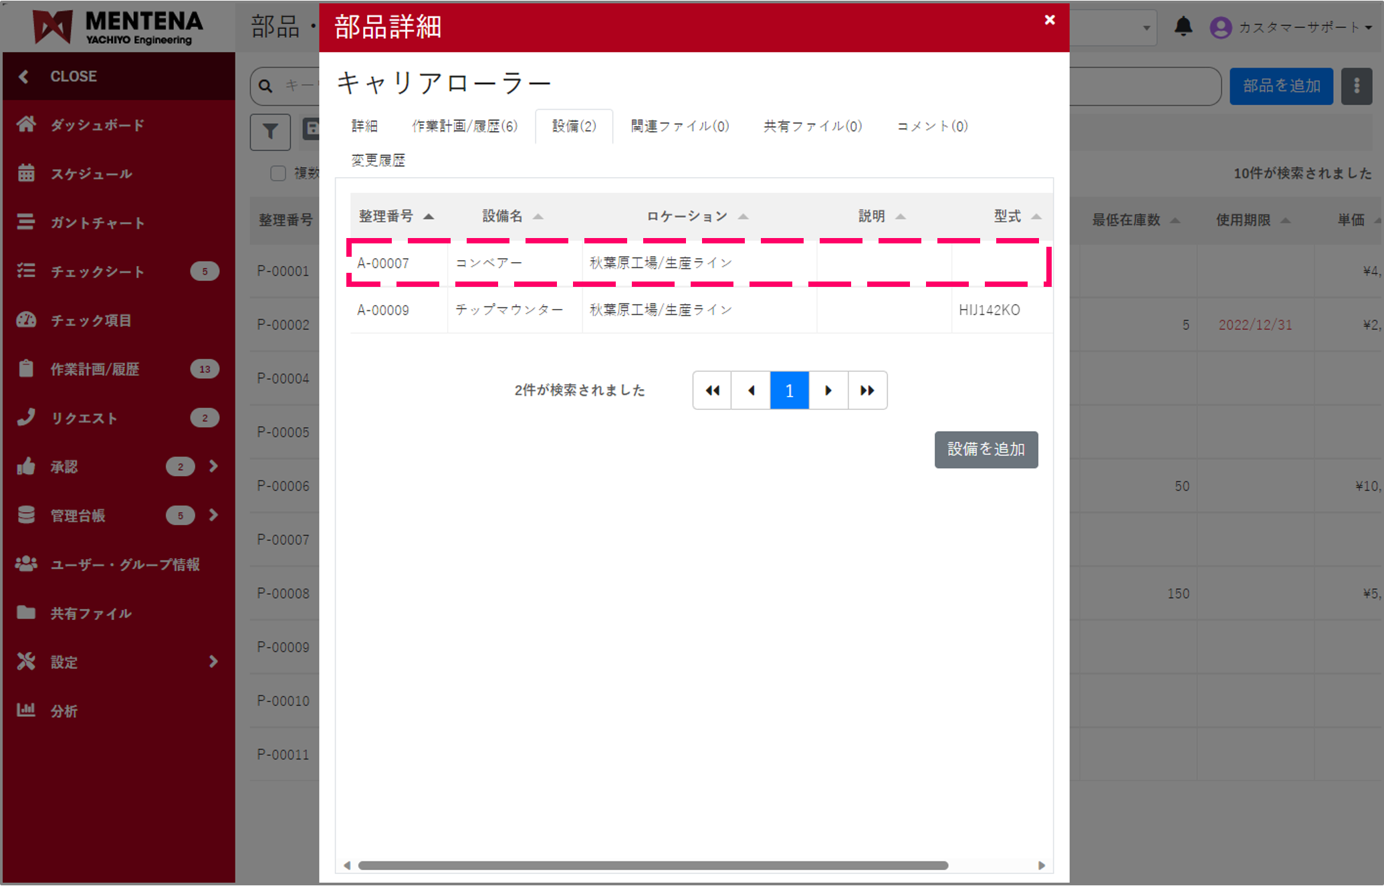This screenshot has height=886, width=1384.
Task: Click the 部品を追加 button
Action: [1280, 86]
